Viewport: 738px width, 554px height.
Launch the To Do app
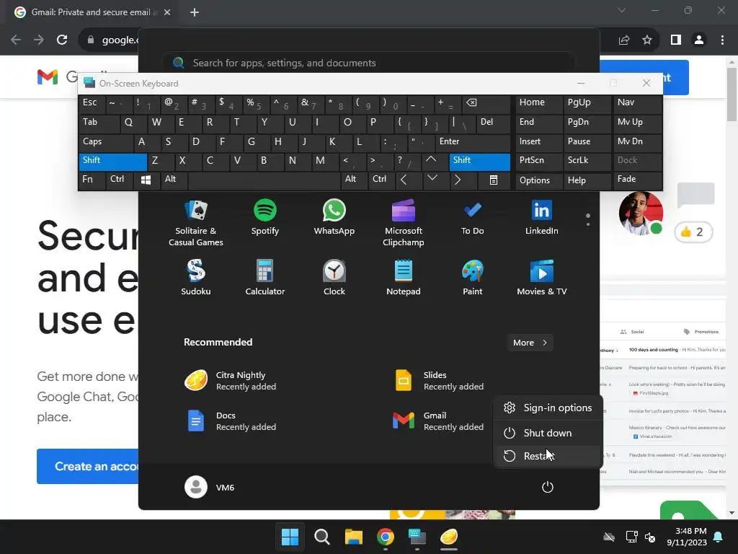473,217
